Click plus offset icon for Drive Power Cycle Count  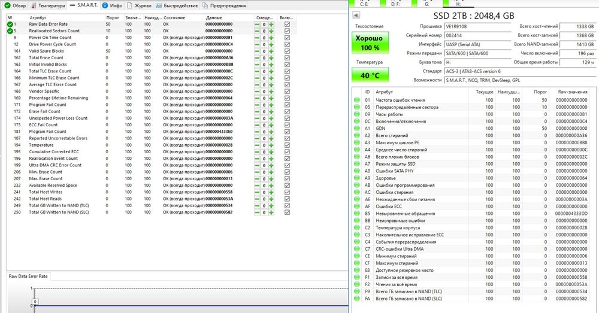(x=271, y=44)
